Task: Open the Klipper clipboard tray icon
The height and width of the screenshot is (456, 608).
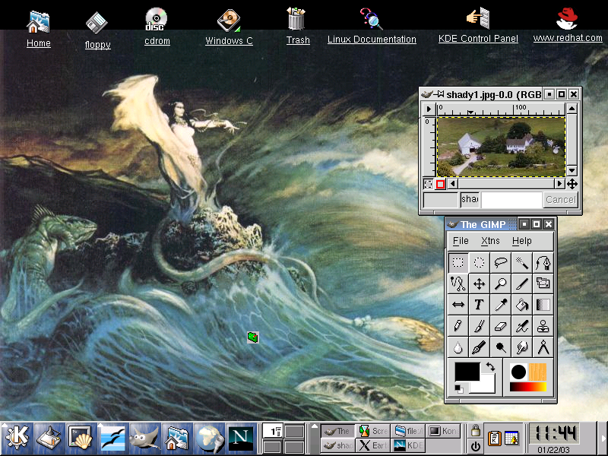Action: pos(495,439)
